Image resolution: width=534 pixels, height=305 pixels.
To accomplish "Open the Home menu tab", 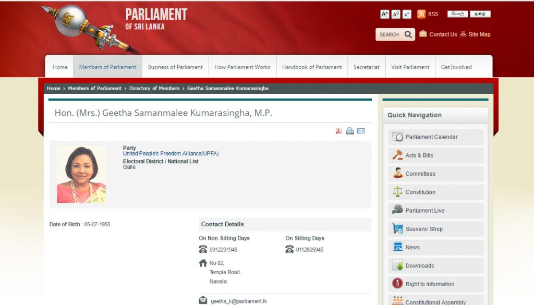I will (60, 67).
